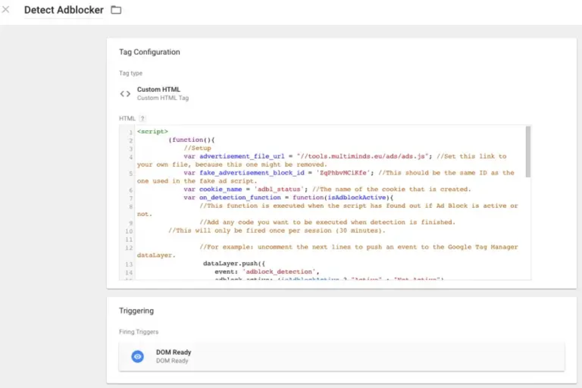Click line number 10 in the gutter
This screenshot has height=388, width=582.
(x=129, y=231)
